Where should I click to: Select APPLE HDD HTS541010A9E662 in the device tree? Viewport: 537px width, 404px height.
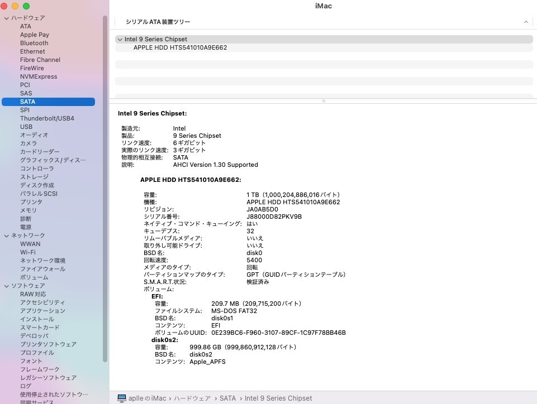180,47
